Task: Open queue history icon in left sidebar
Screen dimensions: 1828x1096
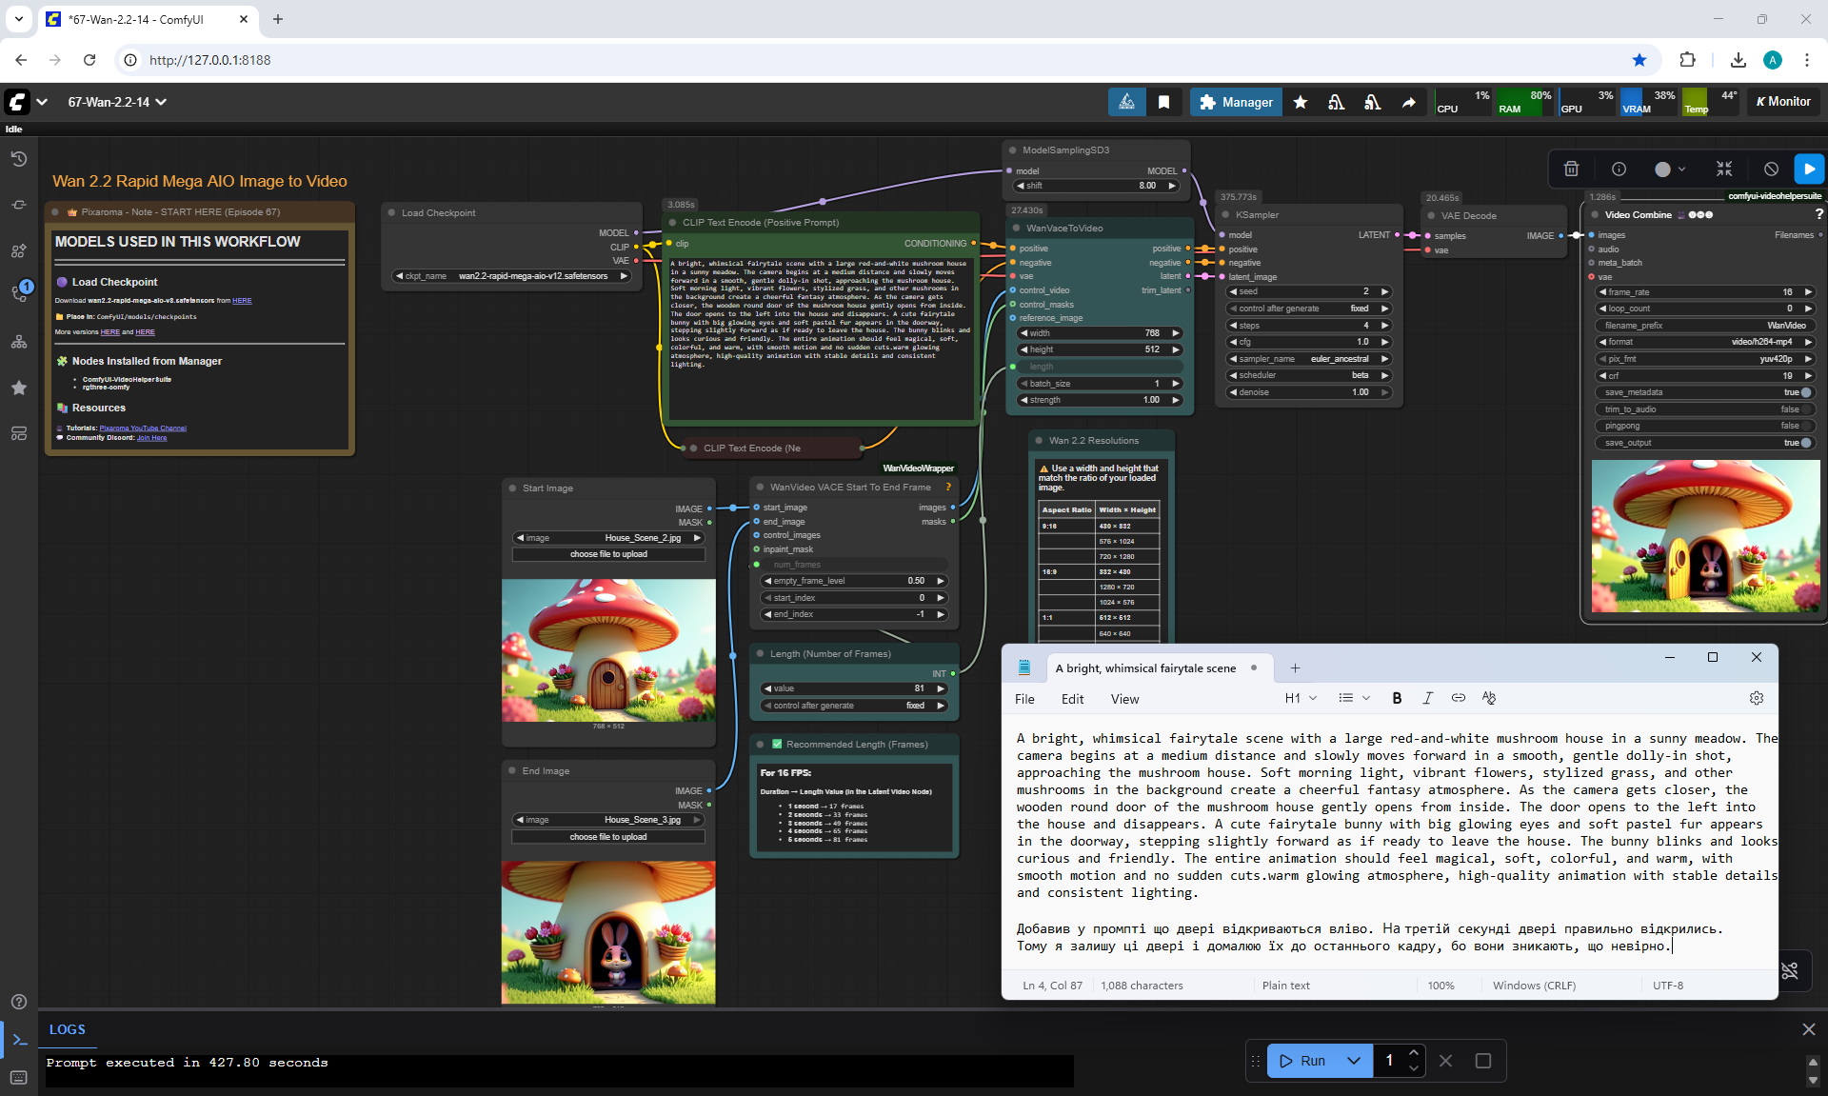Action: 18,159
